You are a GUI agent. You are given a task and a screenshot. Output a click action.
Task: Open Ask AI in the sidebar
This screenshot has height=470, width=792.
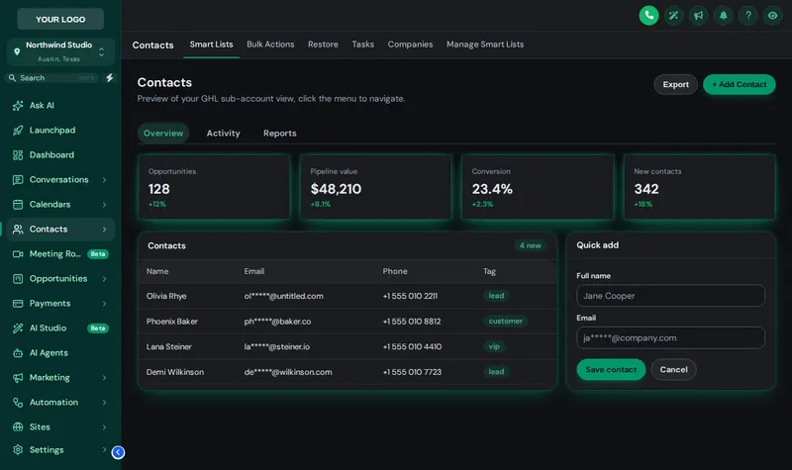[x=60, y=105]
